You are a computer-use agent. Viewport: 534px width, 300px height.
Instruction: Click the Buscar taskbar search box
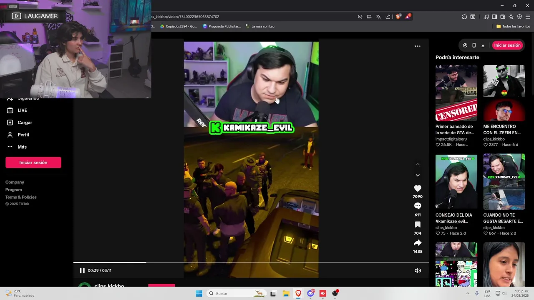(x=237, y=293)
